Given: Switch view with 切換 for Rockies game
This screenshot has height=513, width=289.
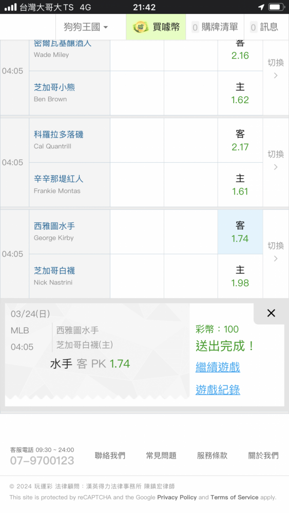Looking at the screenshot, I should point(276,160).
